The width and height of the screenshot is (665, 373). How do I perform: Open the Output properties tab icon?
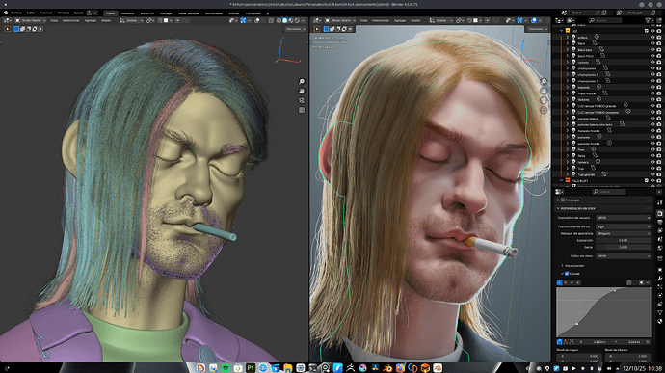(x=660, y=222)
